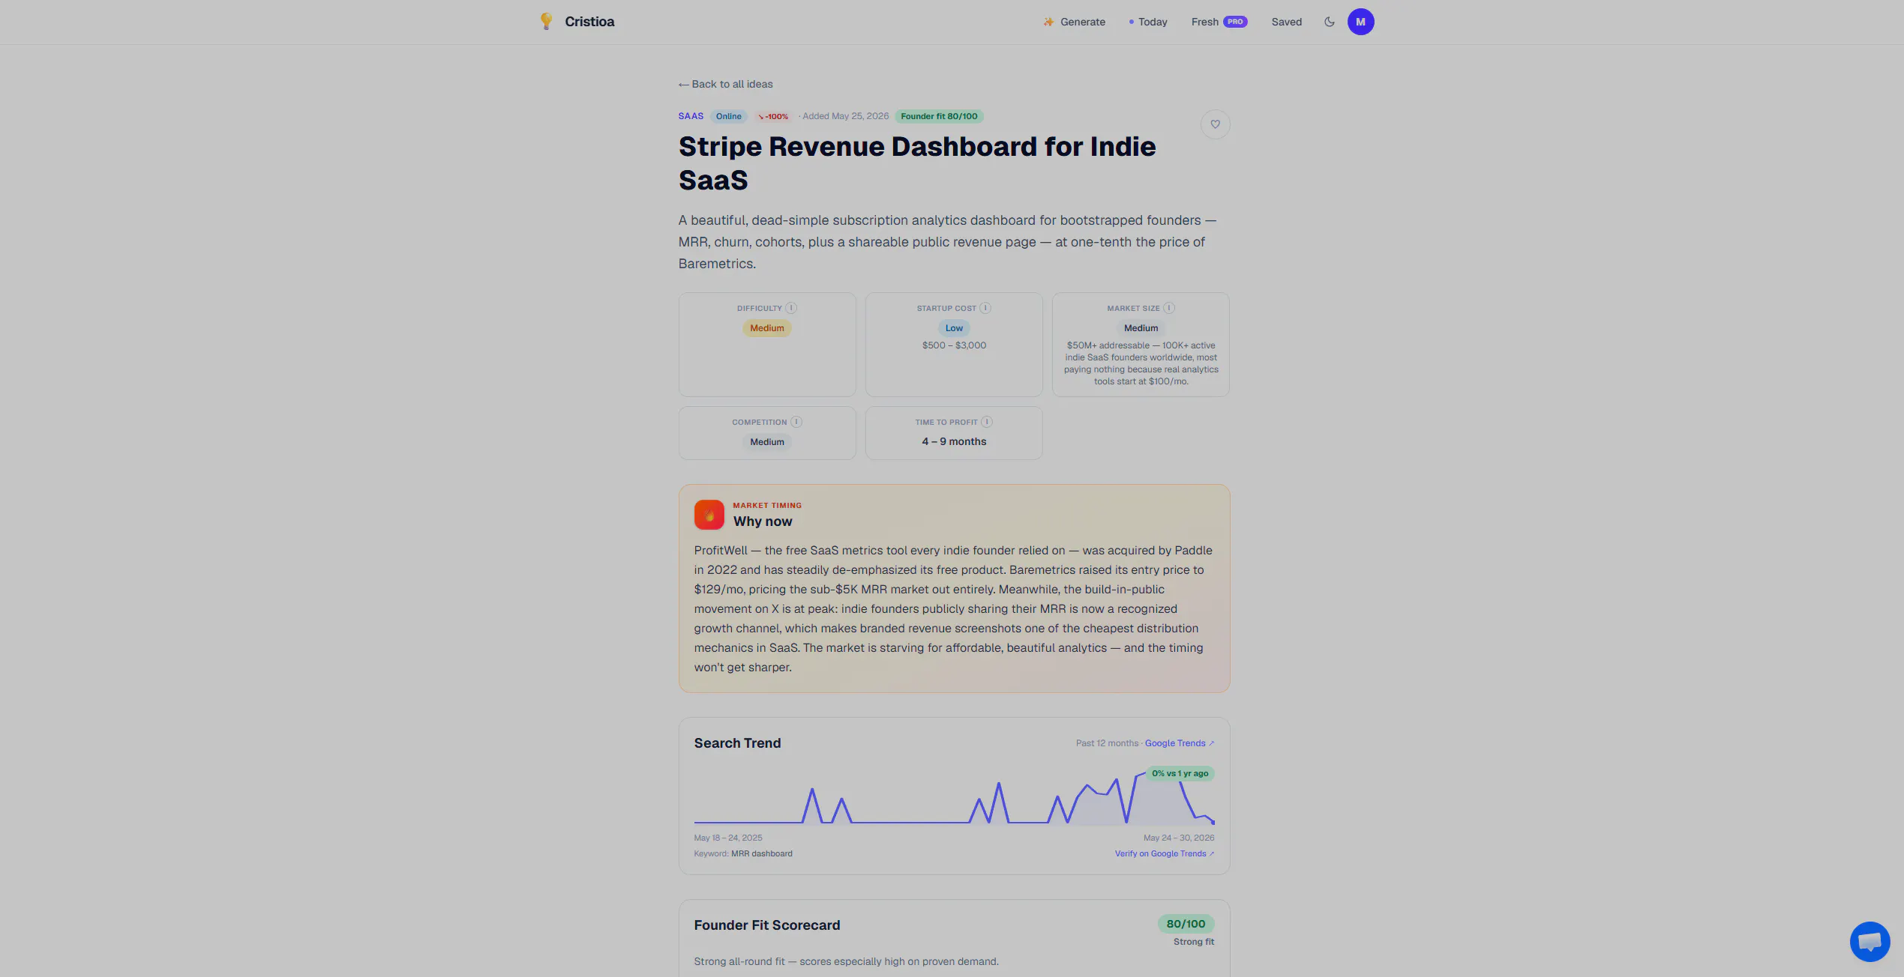The image size is (1904, 977).
Task: Click the Founder fit 80/100 badge
Action: point(939,116)
